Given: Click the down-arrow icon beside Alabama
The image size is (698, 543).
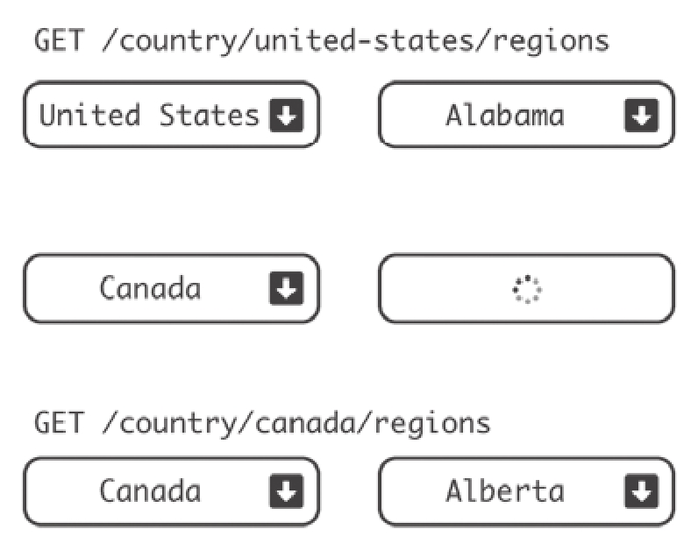Looking at the screenshot, I should pos(641,116).
